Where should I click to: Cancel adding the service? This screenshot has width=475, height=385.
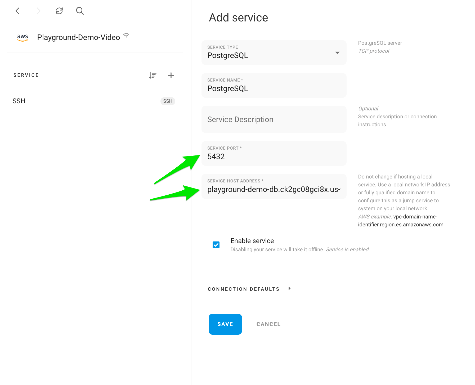tap(268, 324)
